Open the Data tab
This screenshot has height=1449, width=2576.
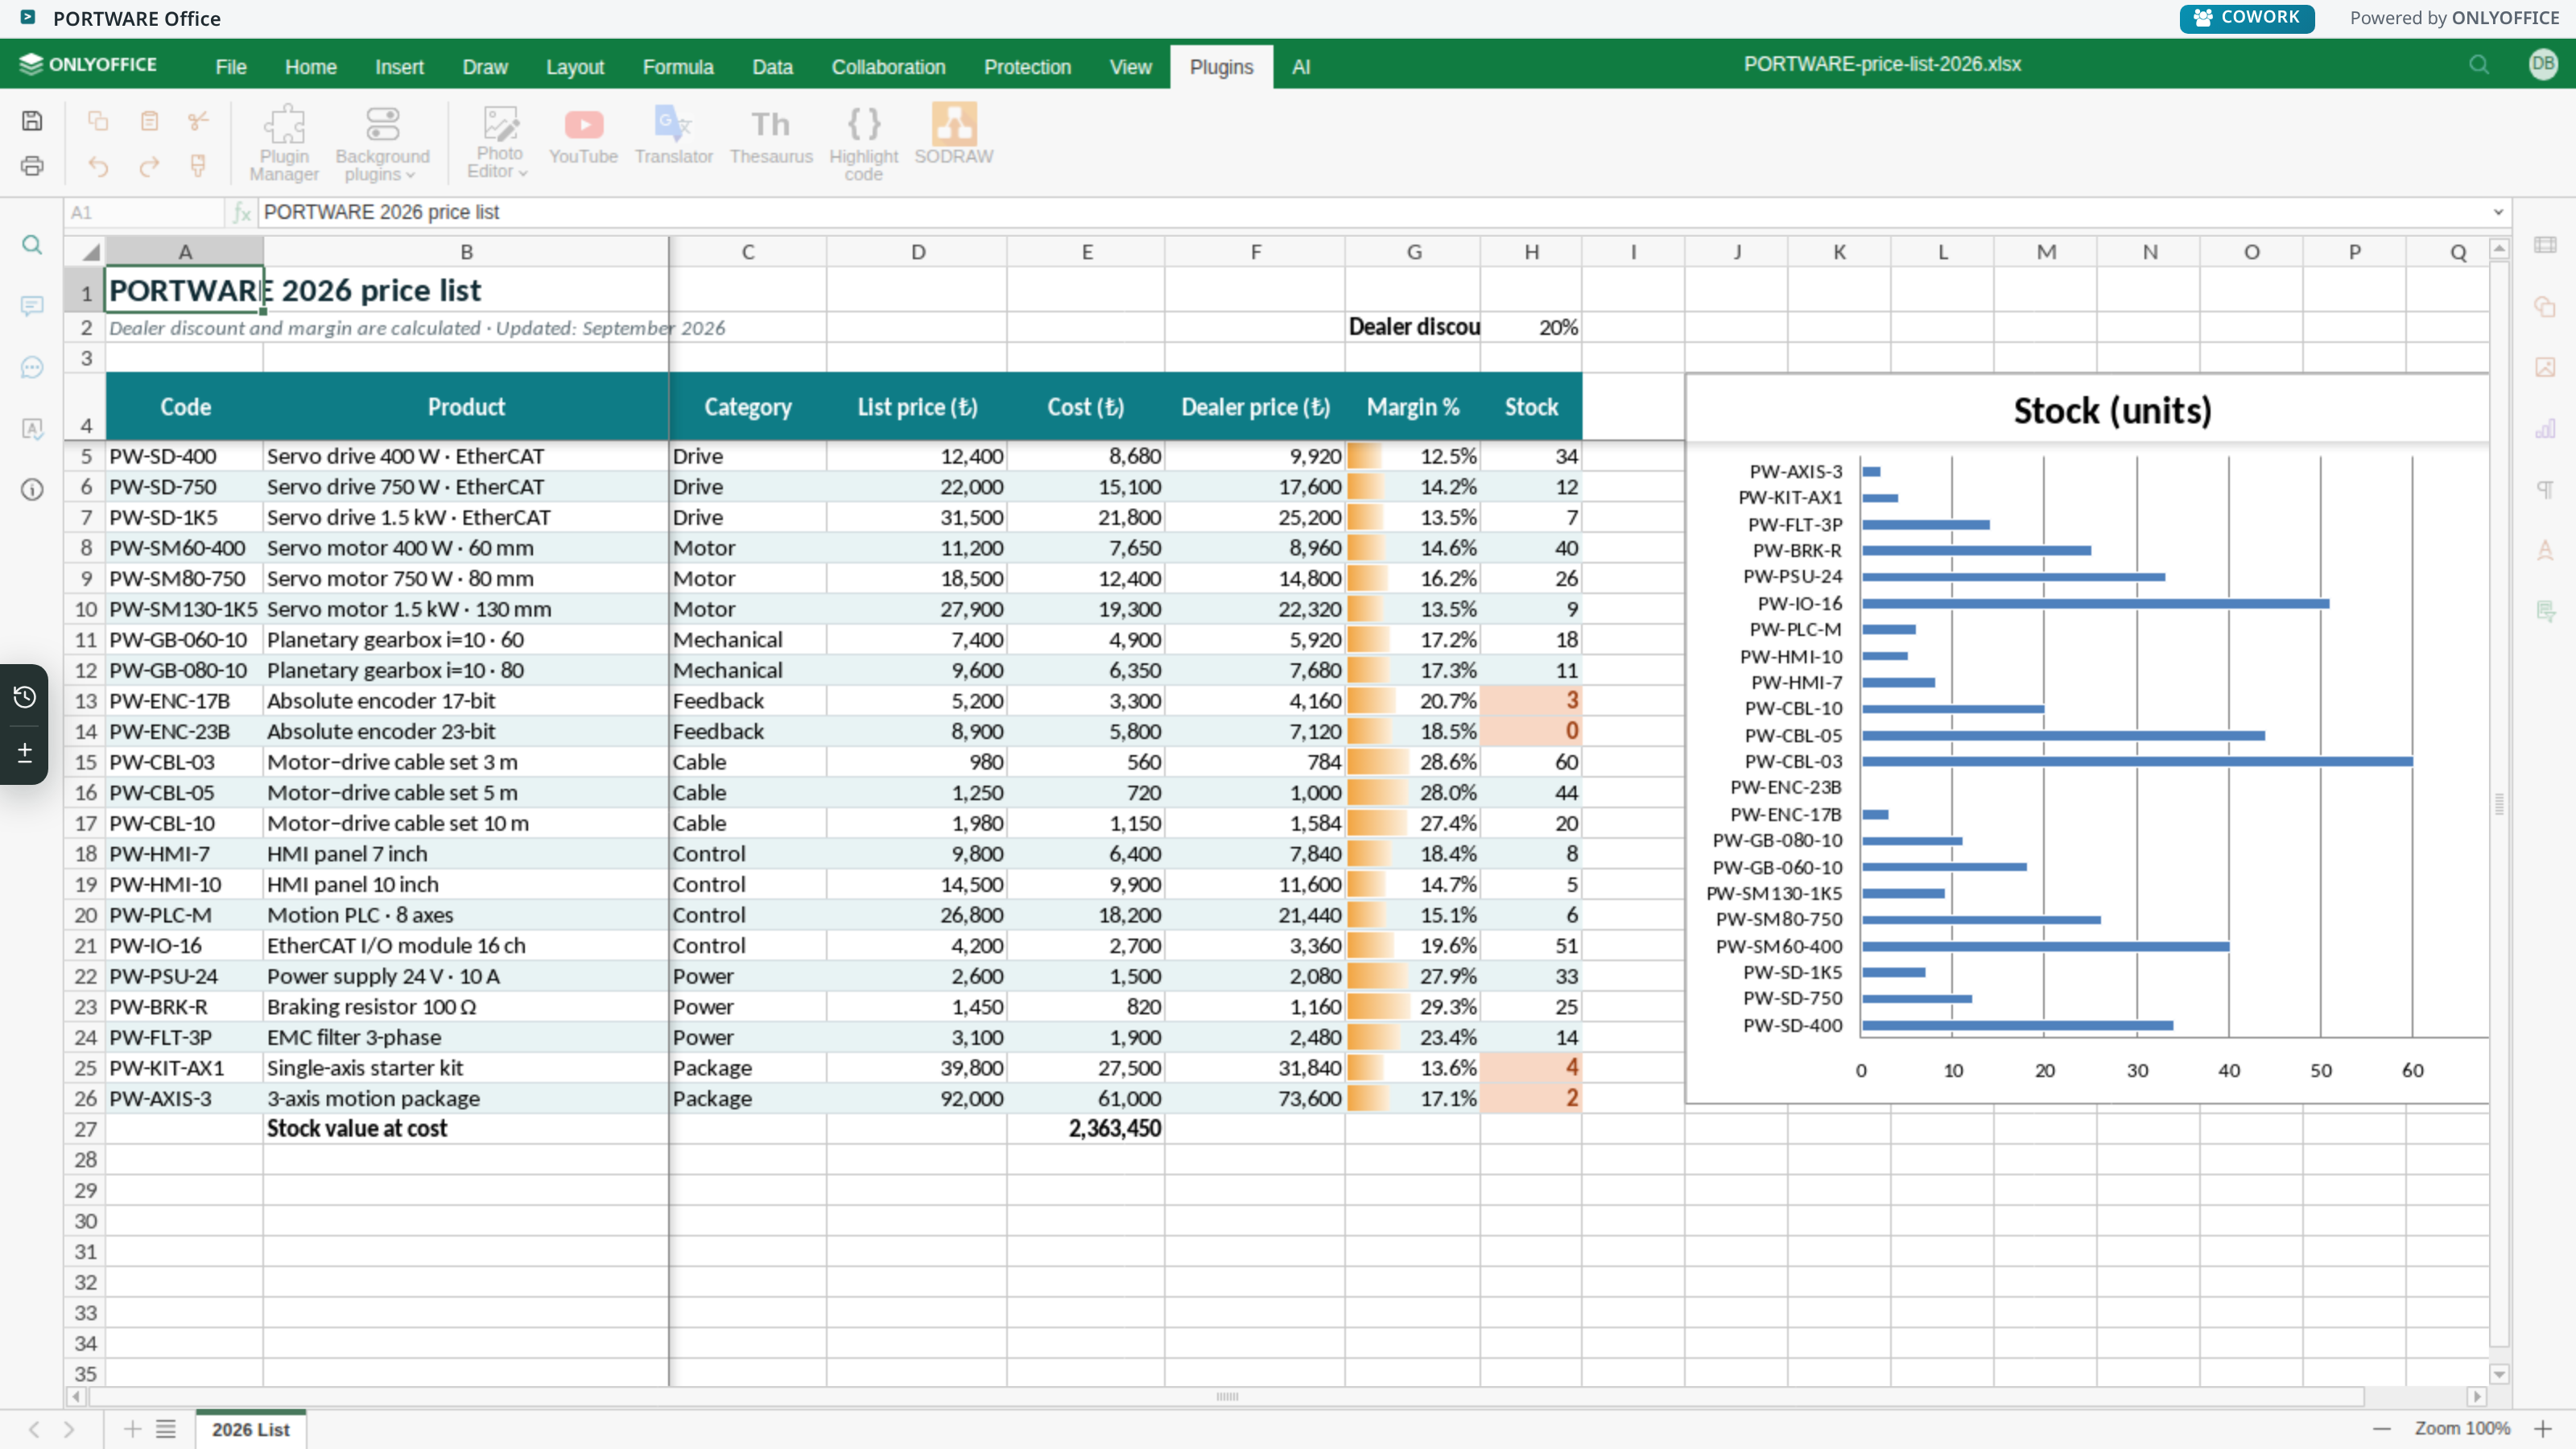click(x=772, y=67)
